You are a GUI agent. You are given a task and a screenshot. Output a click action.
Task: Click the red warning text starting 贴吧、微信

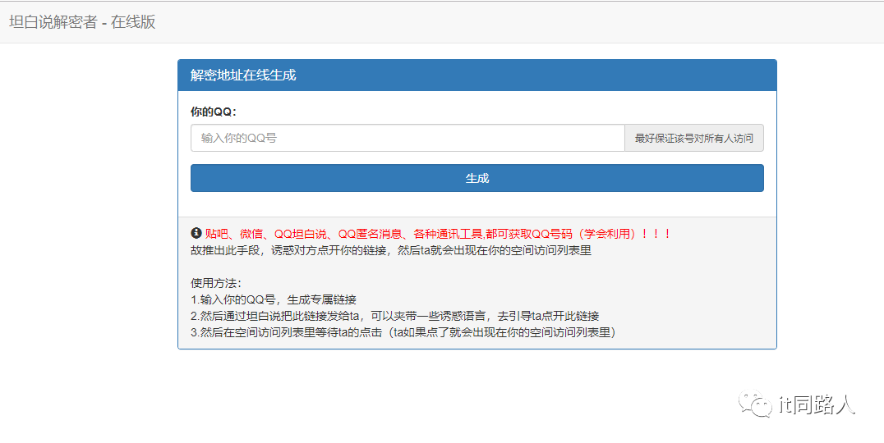pyautogui.click(x=438, y=234)
